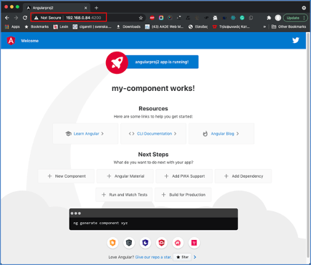Click the ghost extension icon

point(215,18)
